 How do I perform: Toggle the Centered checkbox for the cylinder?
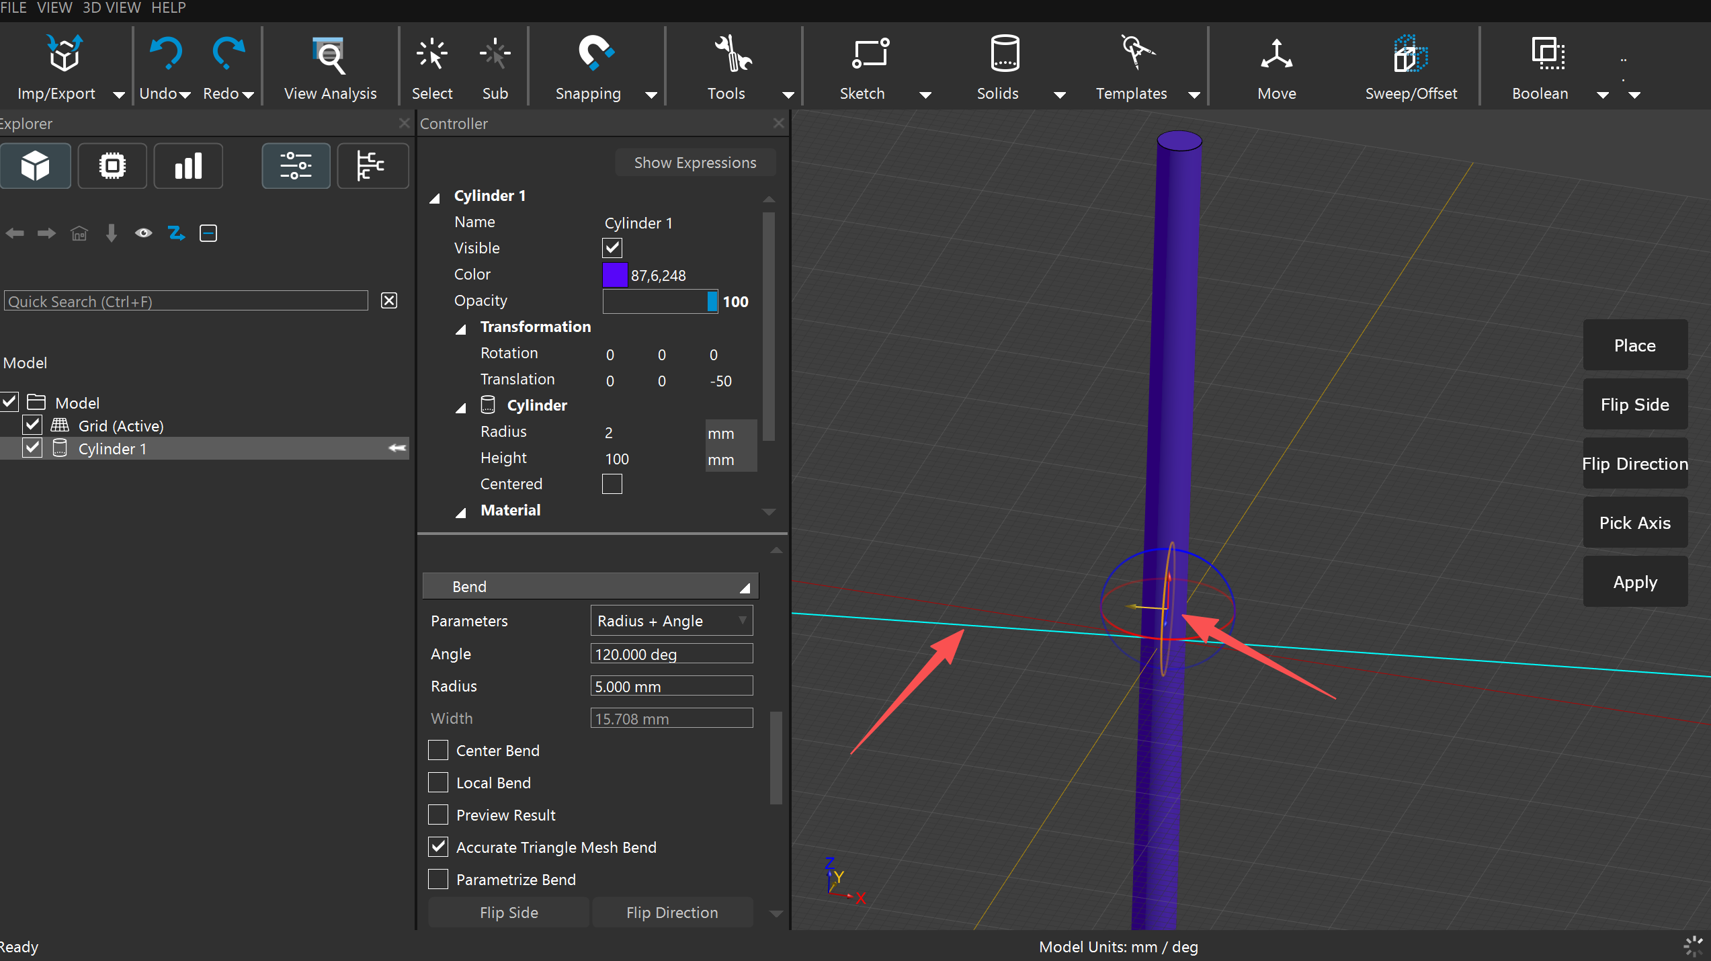[x=612, y=484]
